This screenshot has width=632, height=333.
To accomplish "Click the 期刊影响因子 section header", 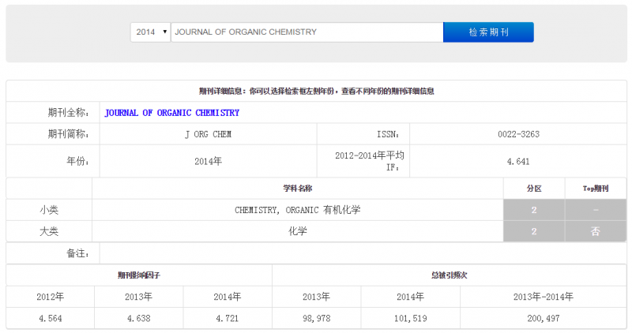I will pos(139,275).
